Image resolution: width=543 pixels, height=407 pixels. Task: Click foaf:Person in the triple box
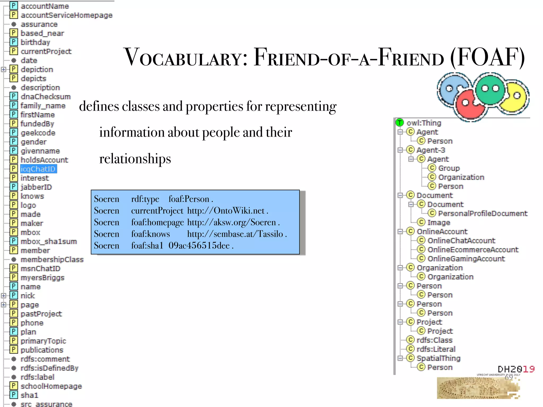click(x=189, y=199)
